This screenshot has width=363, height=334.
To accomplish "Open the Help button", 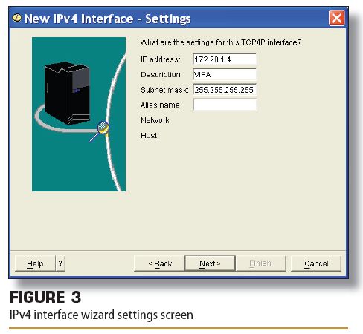I will pos(35,263).
